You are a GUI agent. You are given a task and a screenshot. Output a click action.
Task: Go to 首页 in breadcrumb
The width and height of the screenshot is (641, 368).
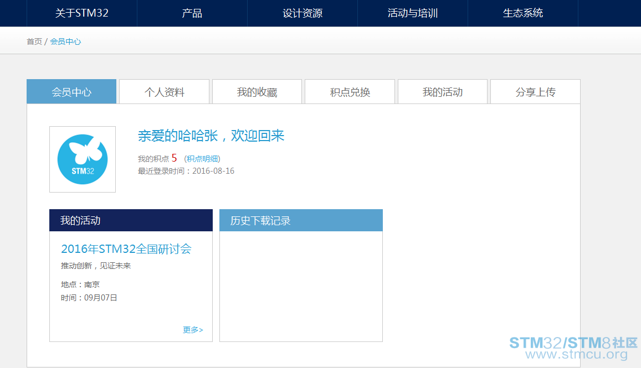click(34, 42)
